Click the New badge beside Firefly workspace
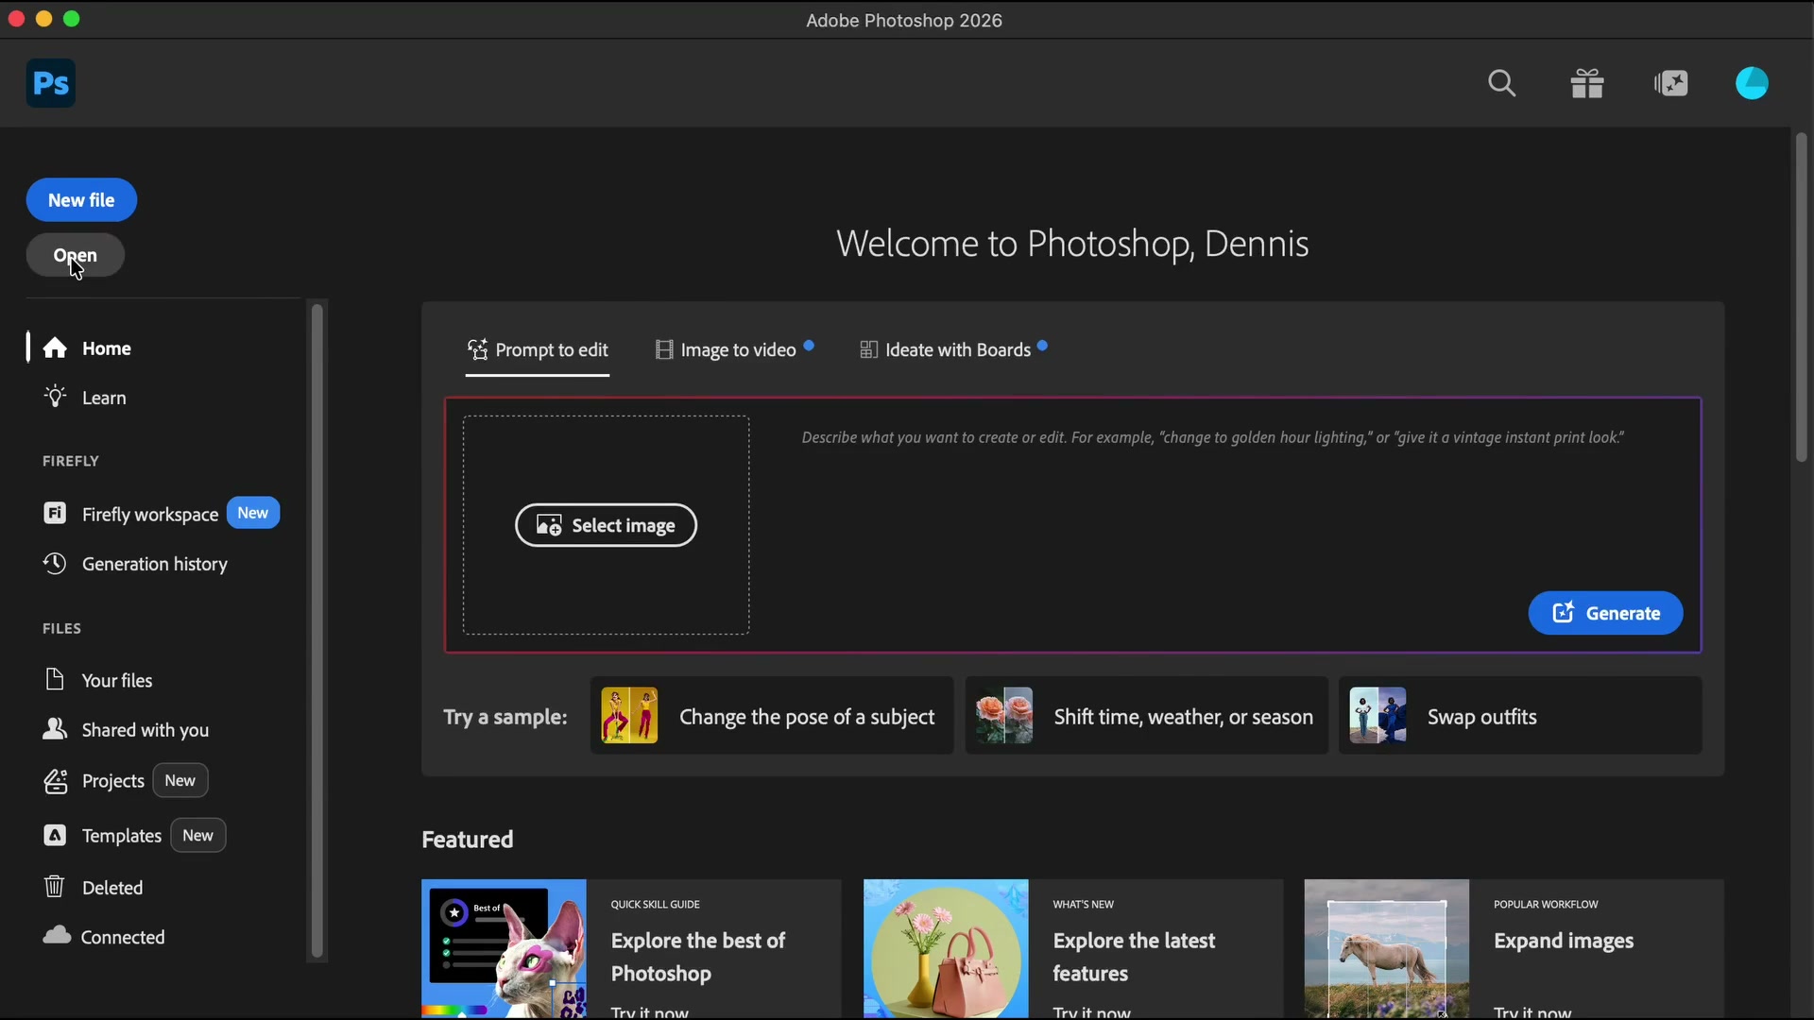This screenshot has height=1020, width=1814. pyautogui.click(x=253, y=513)
